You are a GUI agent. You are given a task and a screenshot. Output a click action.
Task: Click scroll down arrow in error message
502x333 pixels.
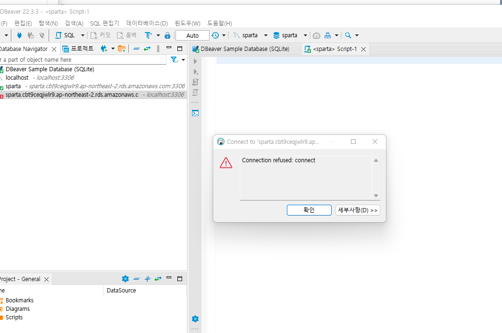(x=376, y=196)
